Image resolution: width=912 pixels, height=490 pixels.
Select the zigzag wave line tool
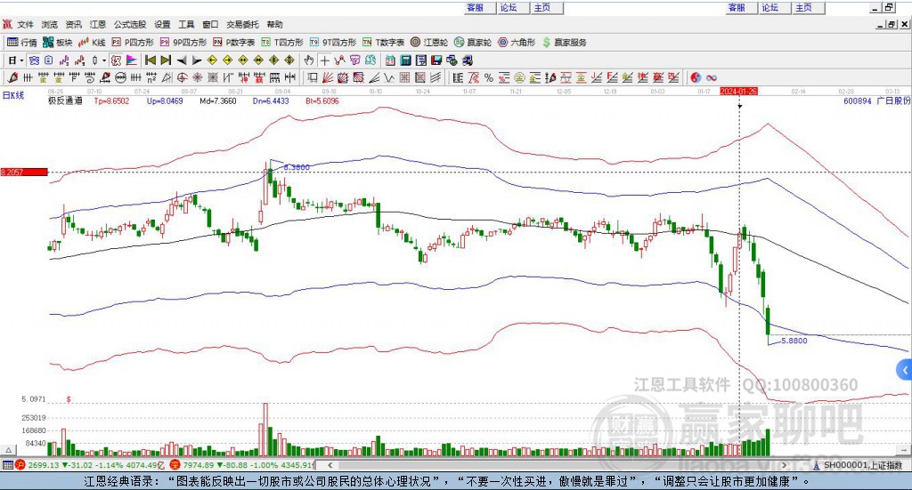388,77
